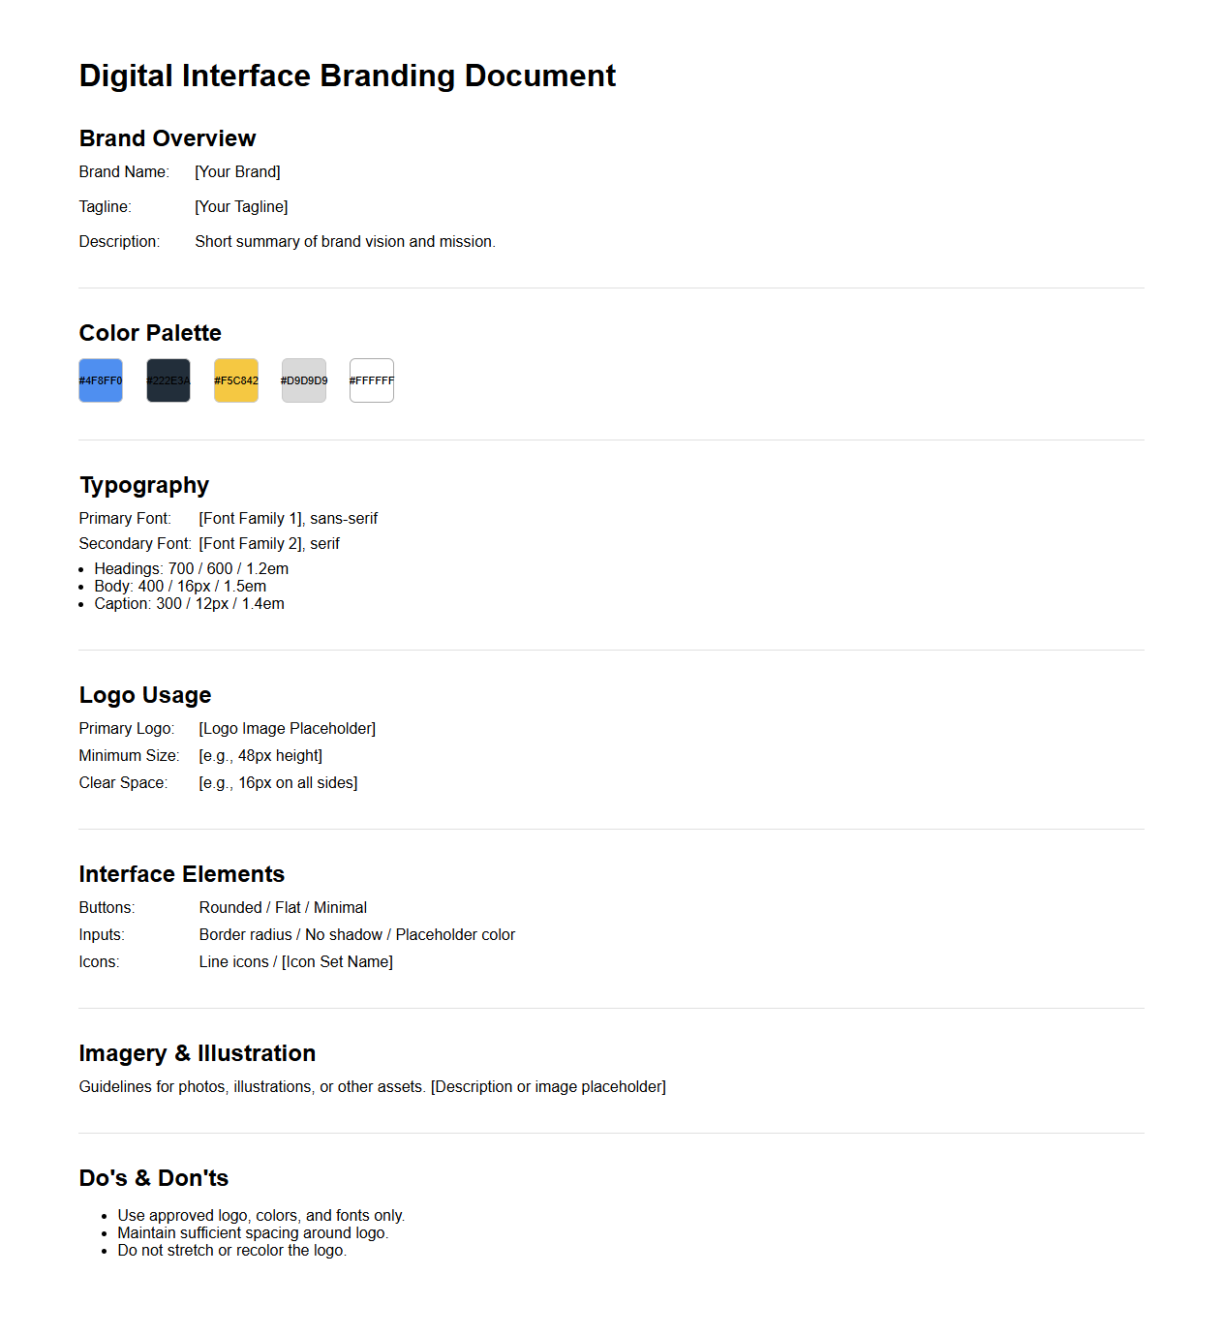Click the Brand Overview heading
The height and width of the screenshot is (1335, 1223).
(x=167, y=138)
